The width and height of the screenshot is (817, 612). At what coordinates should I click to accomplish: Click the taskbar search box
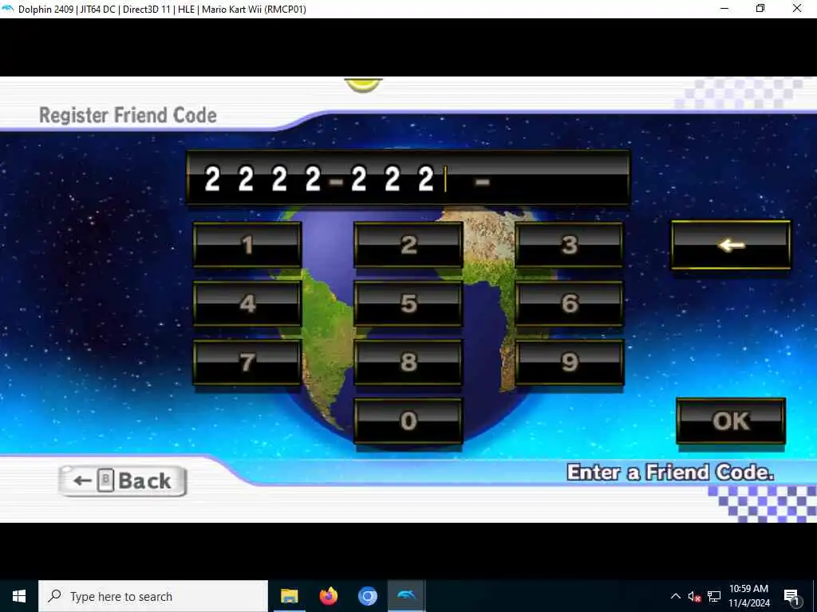pos(153,596)
